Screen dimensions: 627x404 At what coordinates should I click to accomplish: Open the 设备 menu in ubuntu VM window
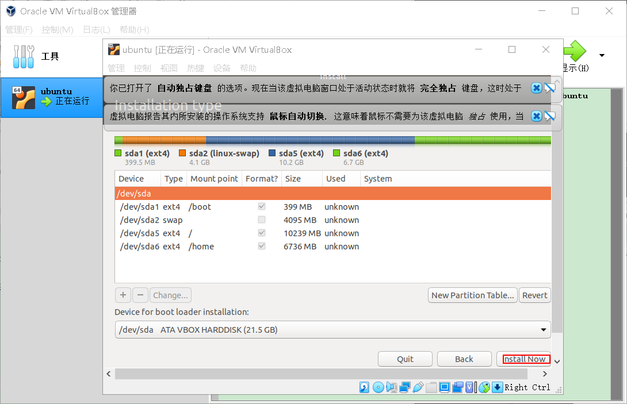(222, 68)
